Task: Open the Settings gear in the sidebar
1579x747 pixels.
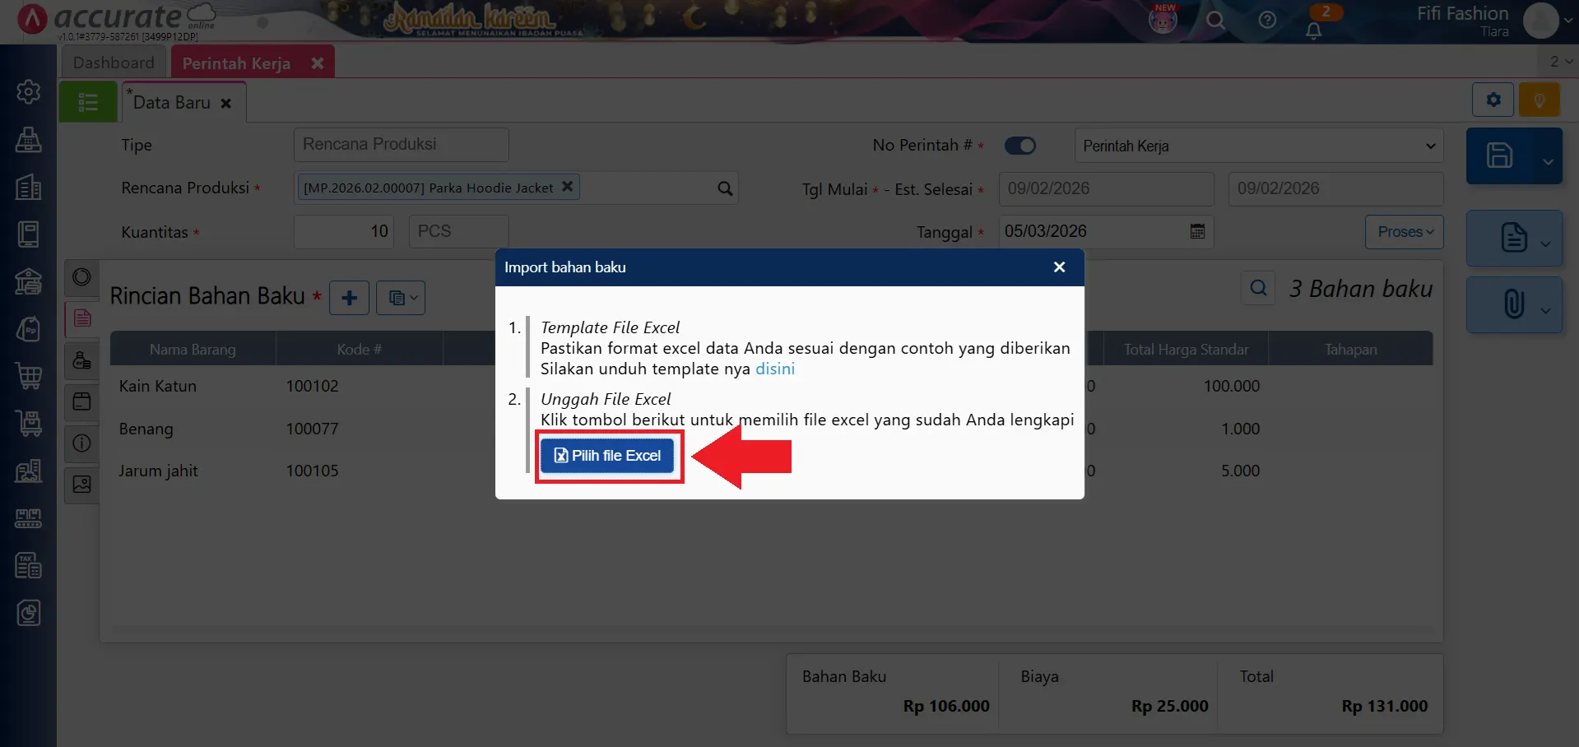Action: (29, 91)
